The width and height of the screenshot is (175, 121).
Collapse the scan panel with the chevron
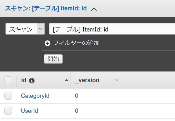pos(94,9)
